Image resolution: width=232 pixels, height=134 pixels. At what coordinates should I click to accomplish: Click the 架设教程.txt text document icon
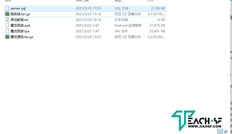point(7,20)
